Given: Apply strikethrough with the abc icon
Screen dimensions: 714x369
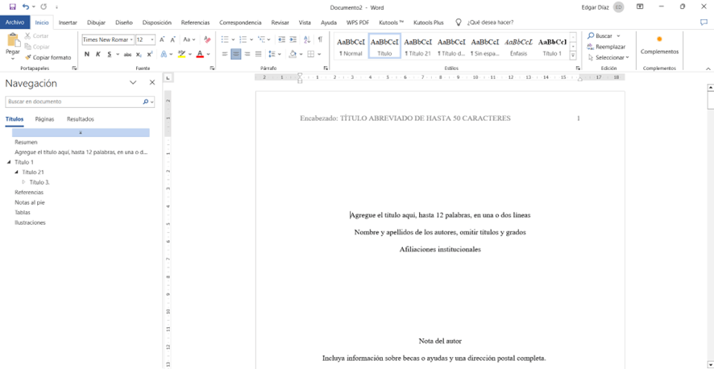Looking at the screenshot, I should coord(127,55).
